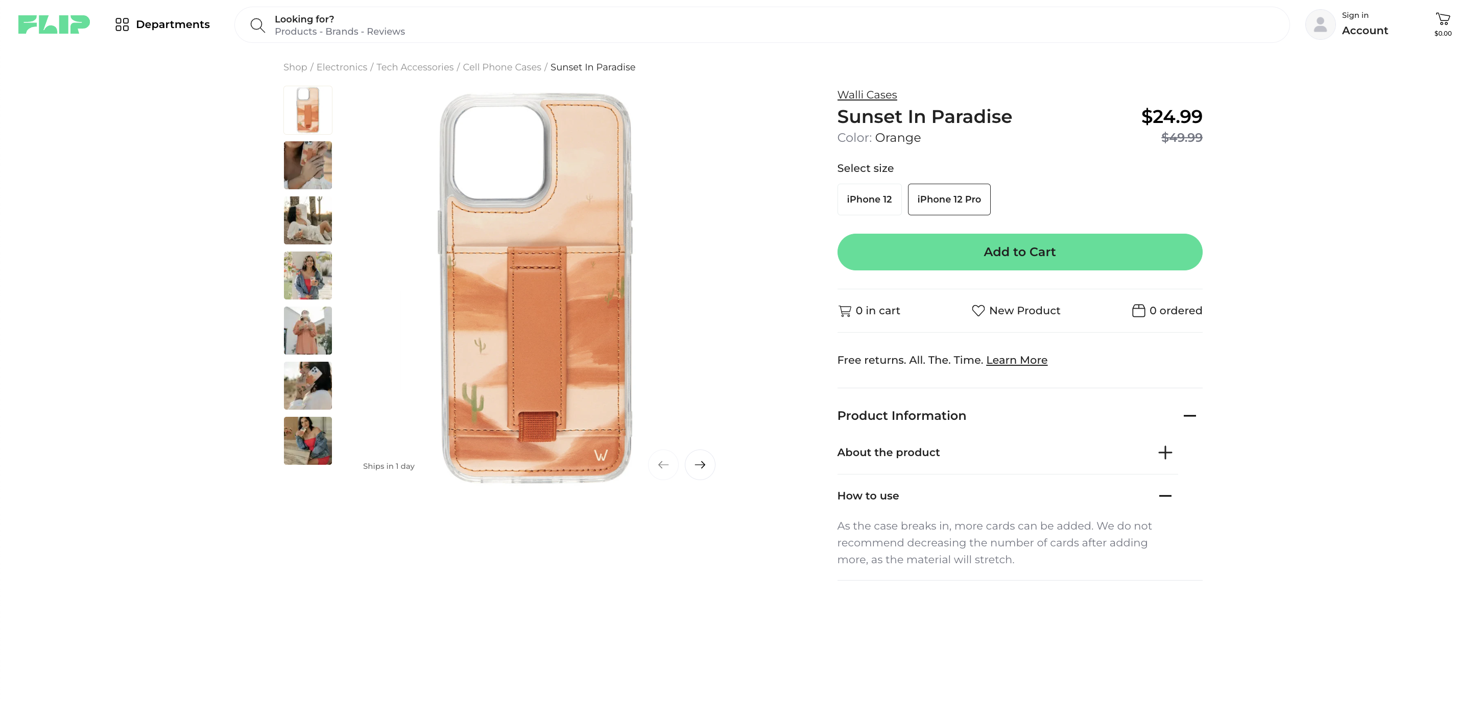
Task: View the second product thumbnail image
Action: [308, 166]
